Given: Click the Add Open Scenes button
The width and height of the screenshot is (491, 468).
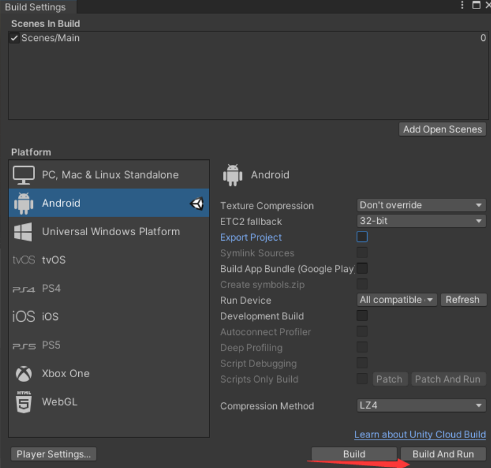Looking at the screenshot, I should point(442,129).
